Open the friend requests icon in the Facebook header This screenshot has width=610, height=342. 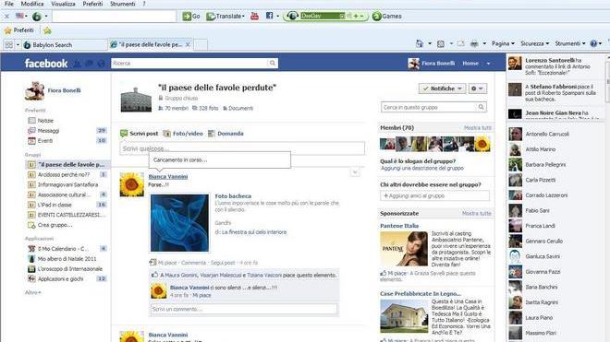tap(78, 64)
